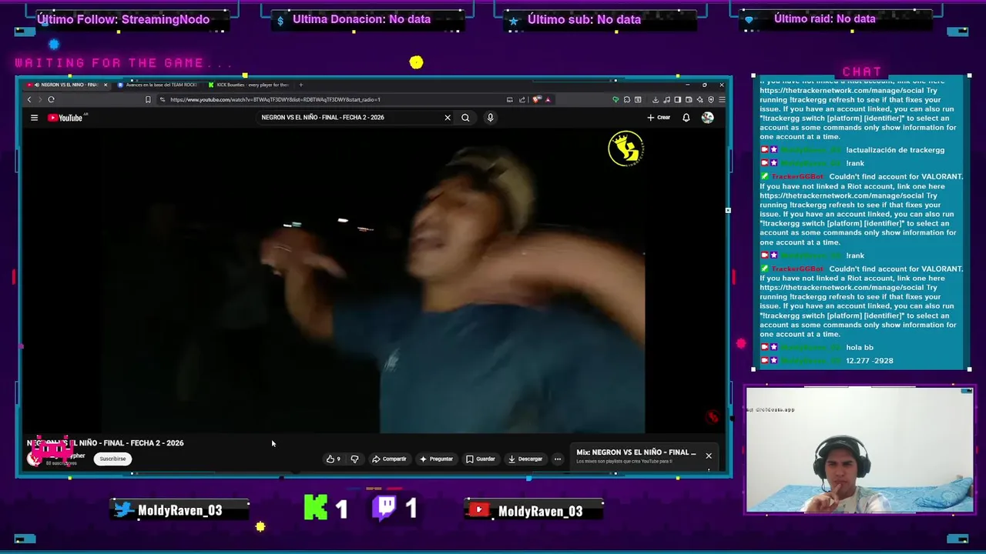Go forward in the browser
This screenshot has width=986, height=554.
[x=39, y=99]
